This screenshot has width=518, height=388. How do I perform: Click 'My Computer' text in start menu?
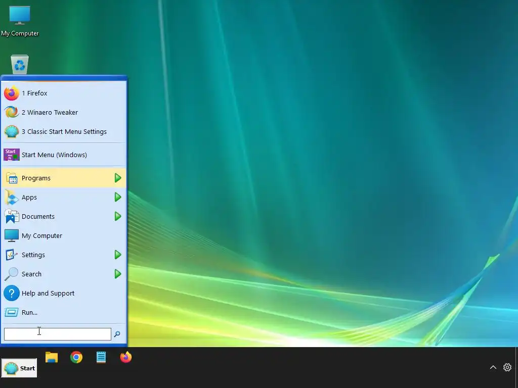click(x=41, y=235)
